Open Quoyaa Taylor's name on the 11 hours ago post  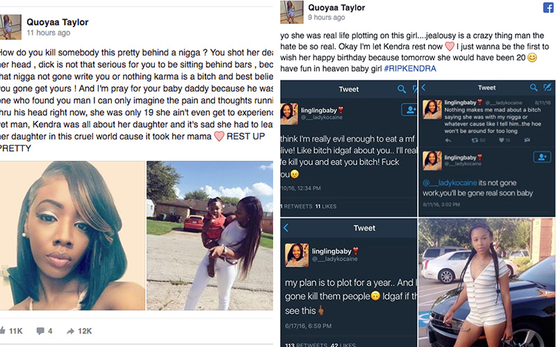pos(58,22)
